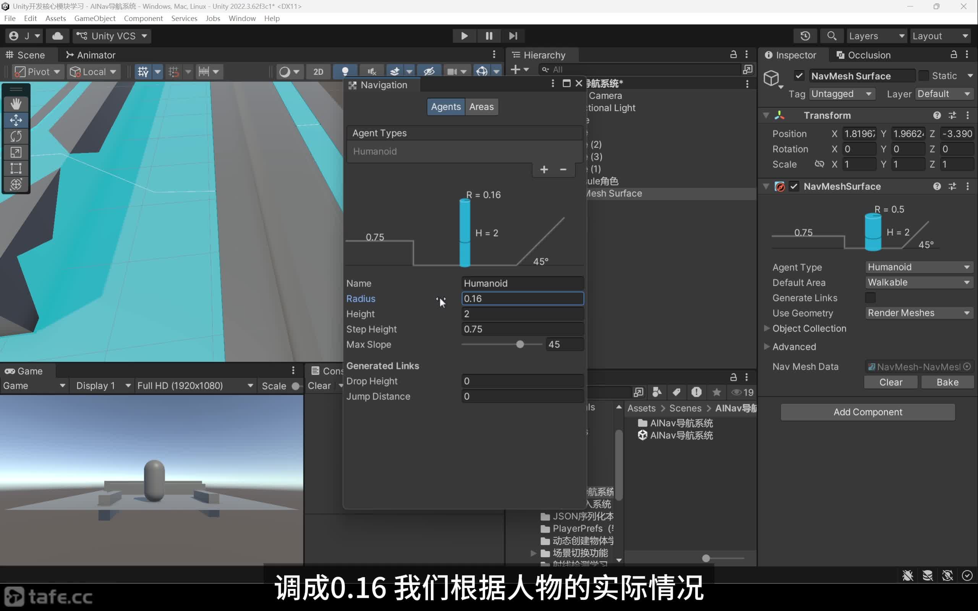Open the Window menu
Viewport: 978px width, 611px height.
pyautogui.click(x=242, y=19)
